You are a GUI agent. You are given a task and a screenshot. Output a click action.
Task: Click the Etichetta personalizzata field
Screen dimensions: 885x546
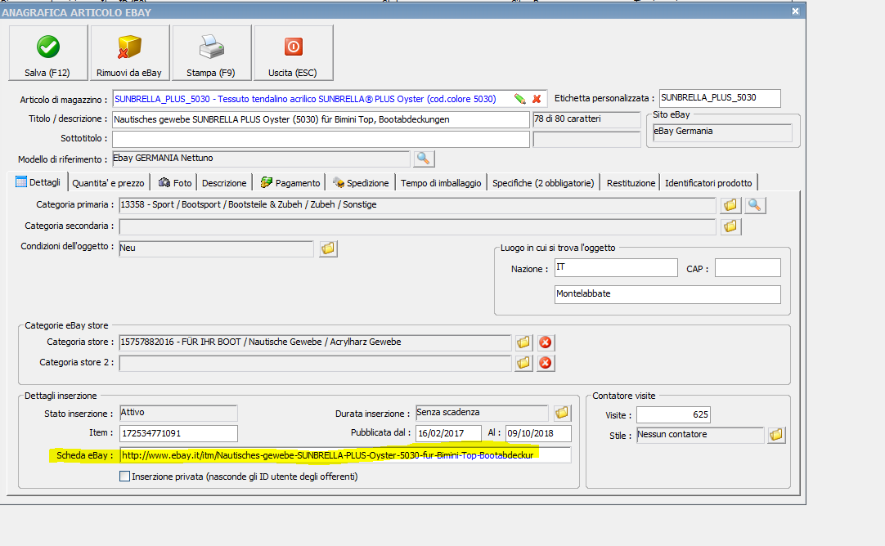click(x=720, y=98)
